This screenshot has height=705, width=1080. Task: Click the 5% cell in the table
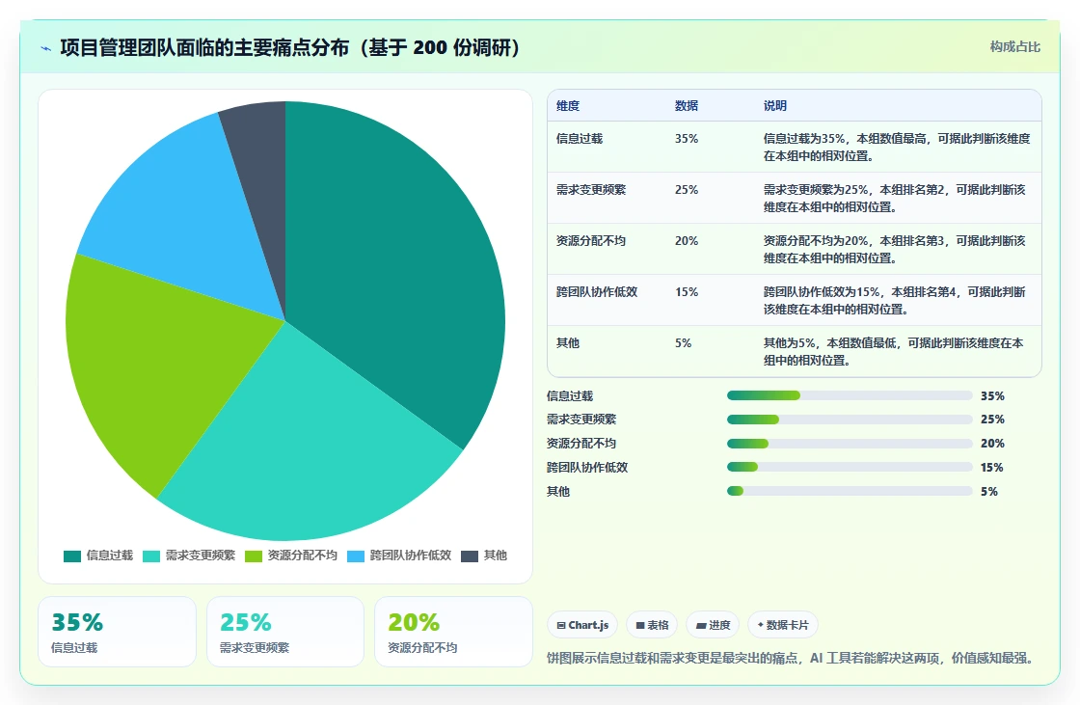(x=683, y=343)
